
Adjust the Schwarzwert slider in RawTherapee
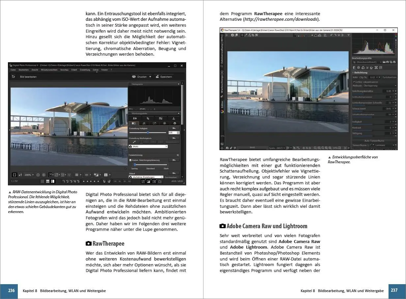tap(372, 111)
